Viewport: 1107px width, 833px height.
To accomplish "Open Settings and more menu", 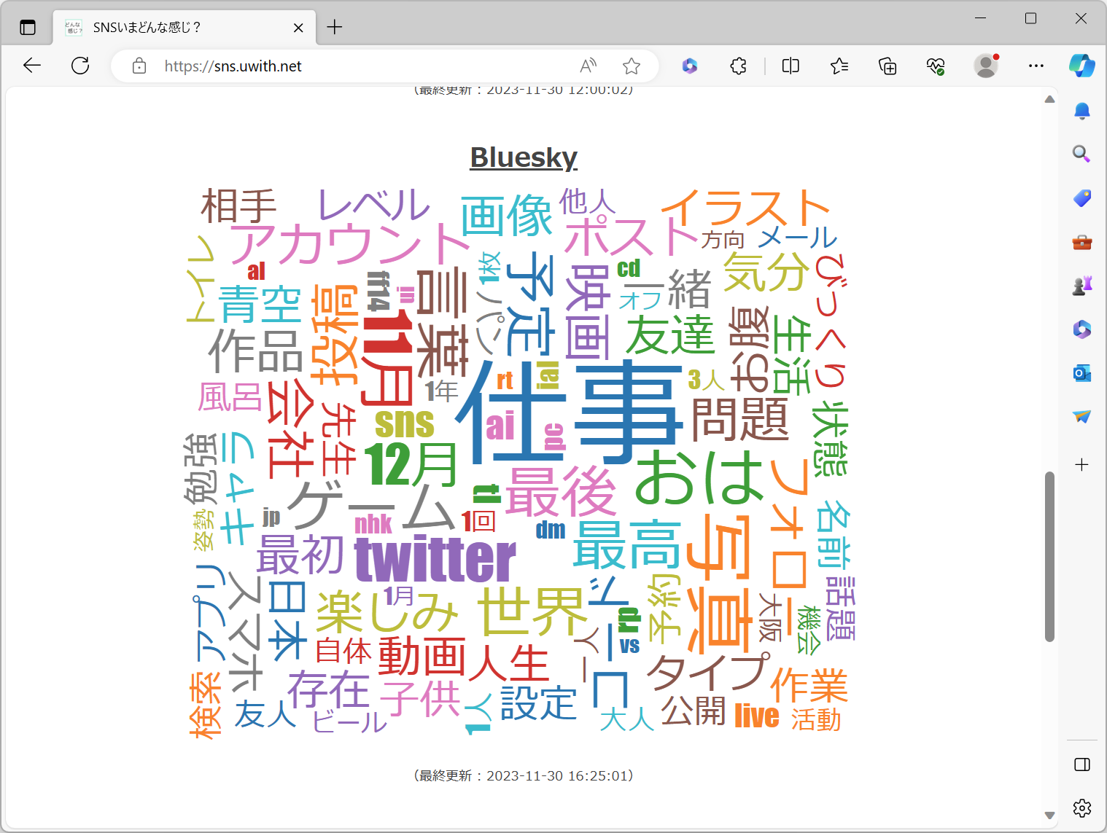I will tap(1036, 66).
